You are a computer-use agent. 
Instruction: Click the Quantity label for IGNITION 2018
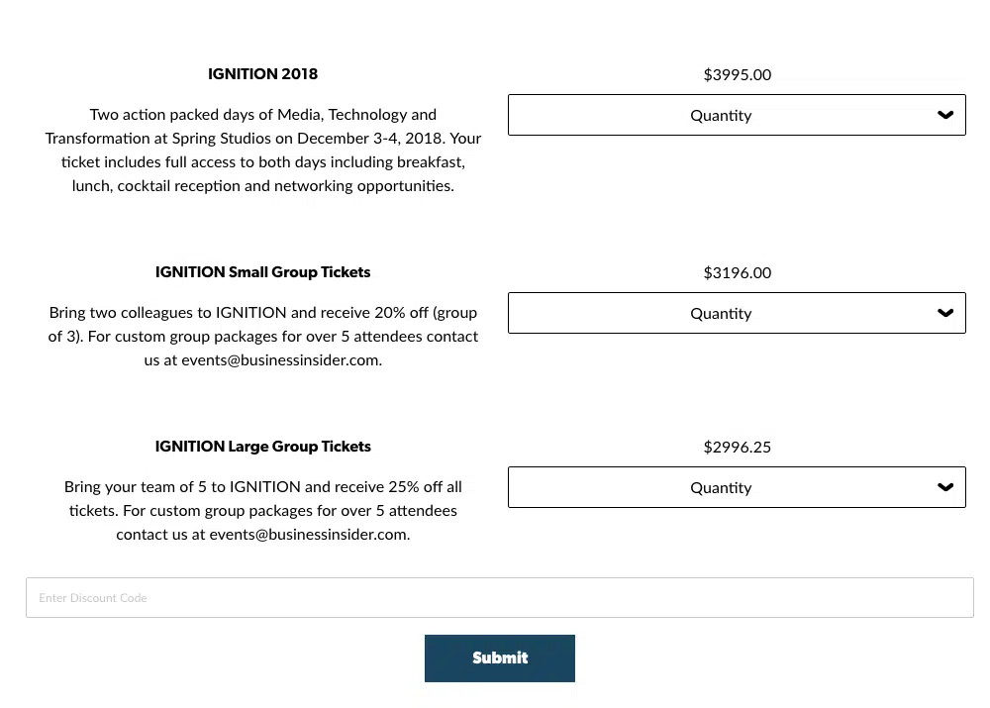(x=721, y=115)
